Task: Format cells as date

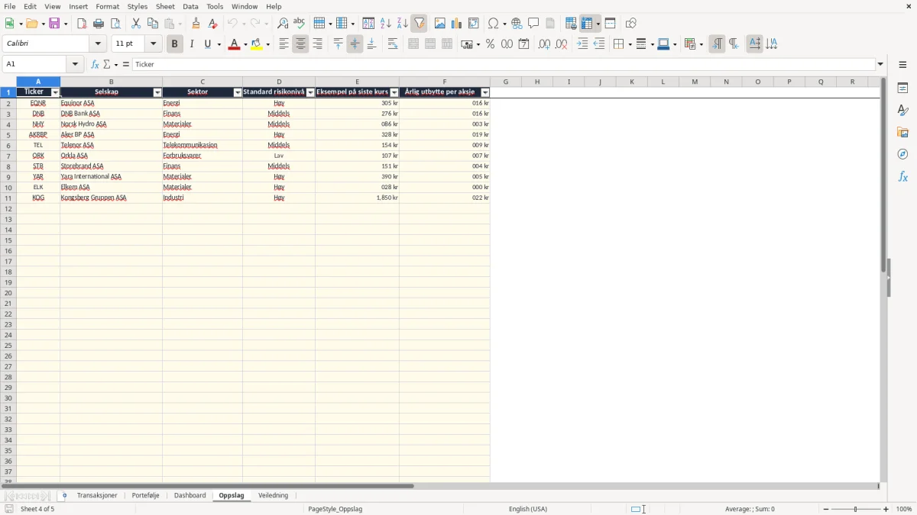Action: [524, 44]
